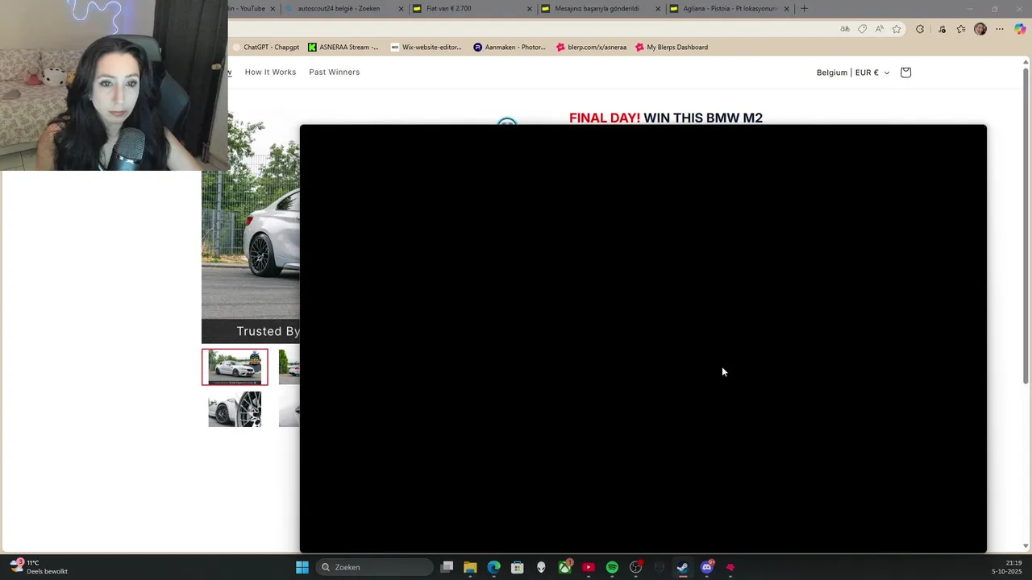
Task: Open the red YouTube app on taskbar
Action: 589,567
